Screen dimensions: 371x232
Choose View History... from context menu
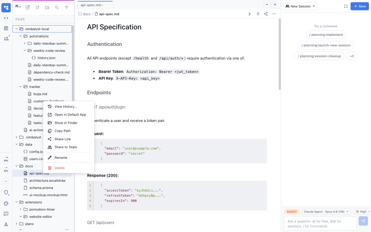click(69, 106)
